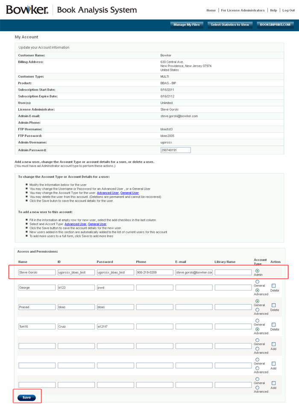This screenshot has height=405, width=299.
Task: Click the Bowker logo
Action: click(27, 10)
